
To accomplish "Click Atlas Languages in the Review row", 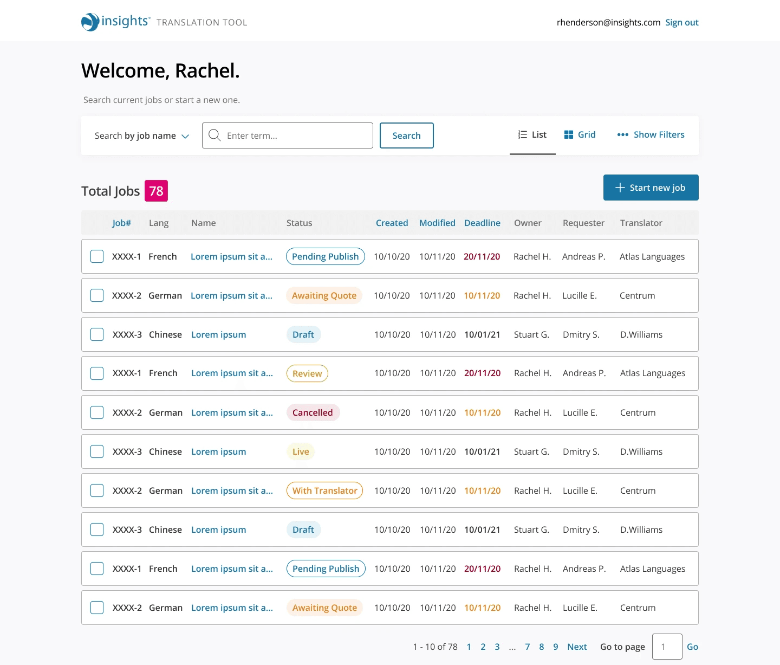I will 653,373.
